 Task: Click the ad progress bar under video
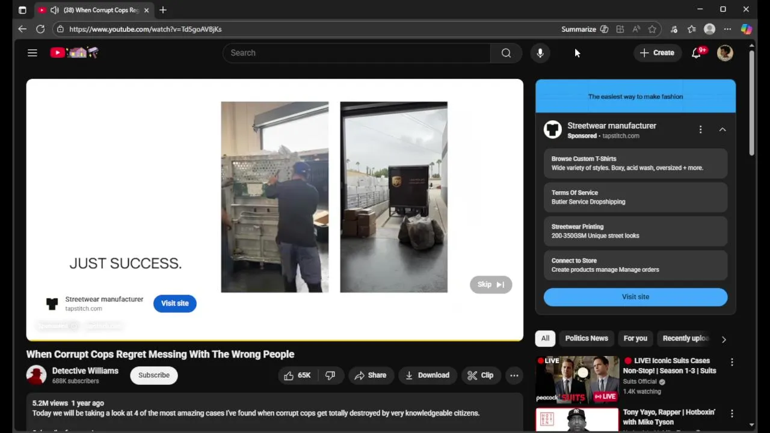(275, 340)
